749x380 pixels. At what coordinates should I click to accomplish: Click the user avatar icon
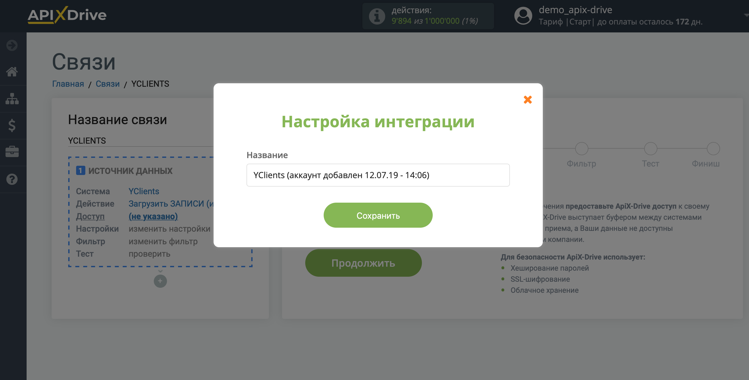[523, 16]
